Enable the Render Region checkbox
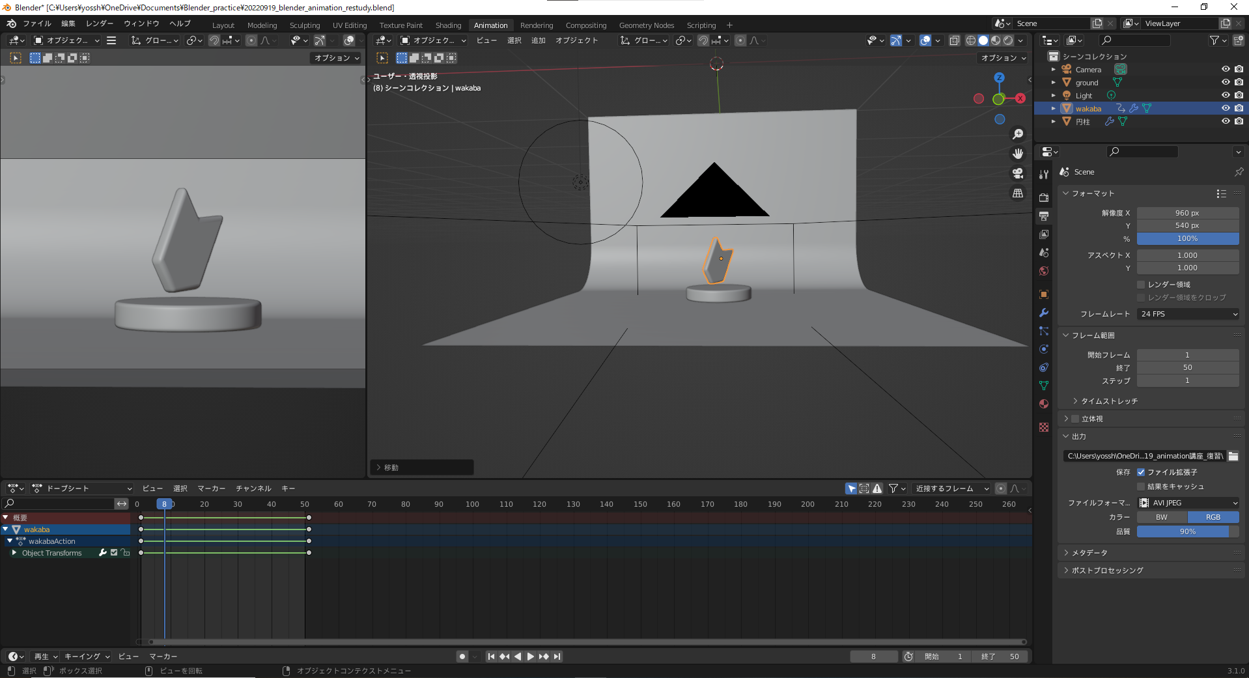The height and width of the screenshot is (678, 1249). tap(1141, 285)
